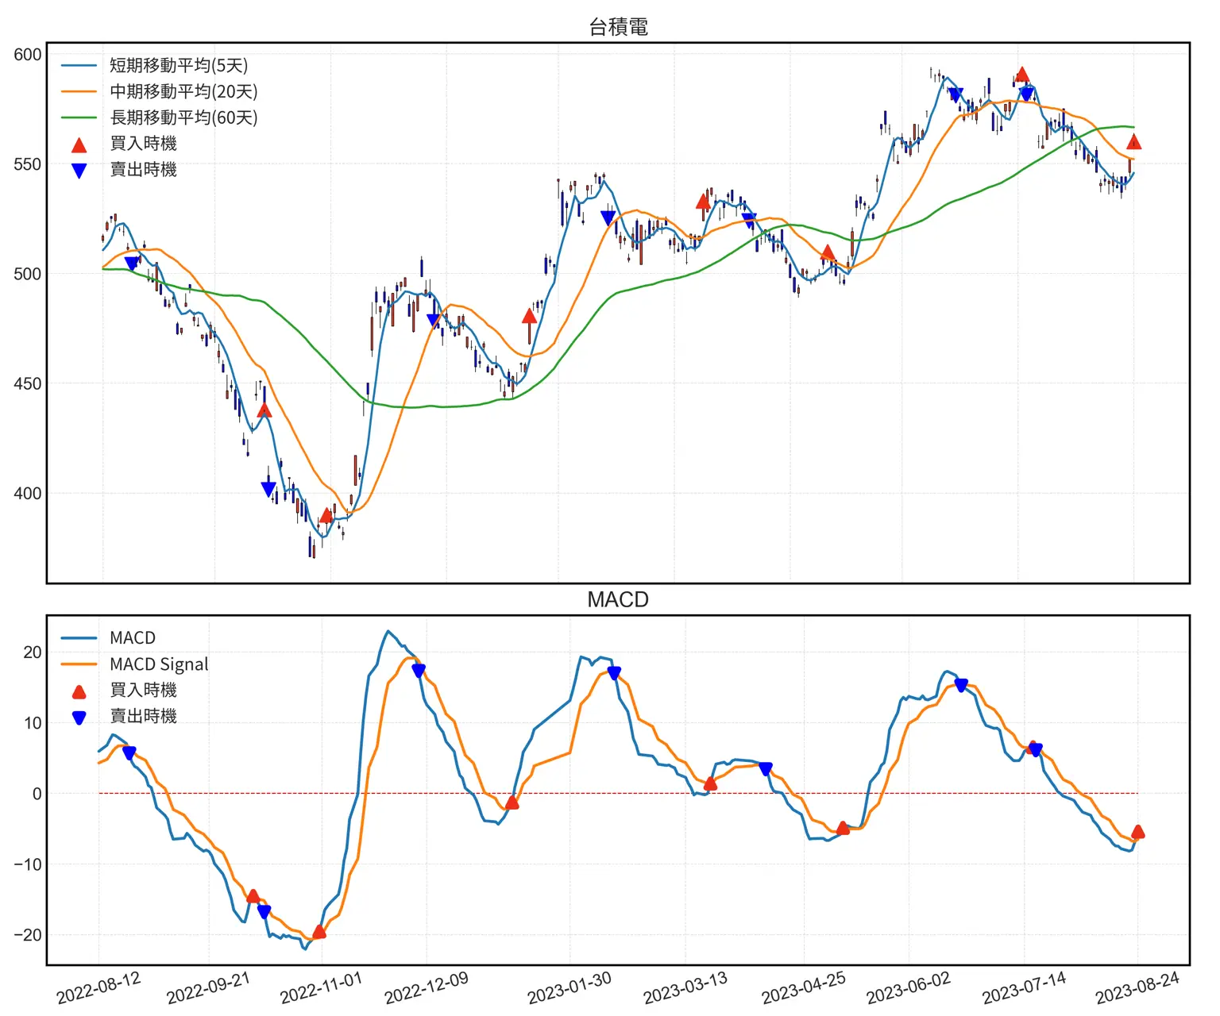The width and height of the screenshot is (1220, 1016).
Task: Select the highest buy marker on price chart
Action: click(1022, 75)
